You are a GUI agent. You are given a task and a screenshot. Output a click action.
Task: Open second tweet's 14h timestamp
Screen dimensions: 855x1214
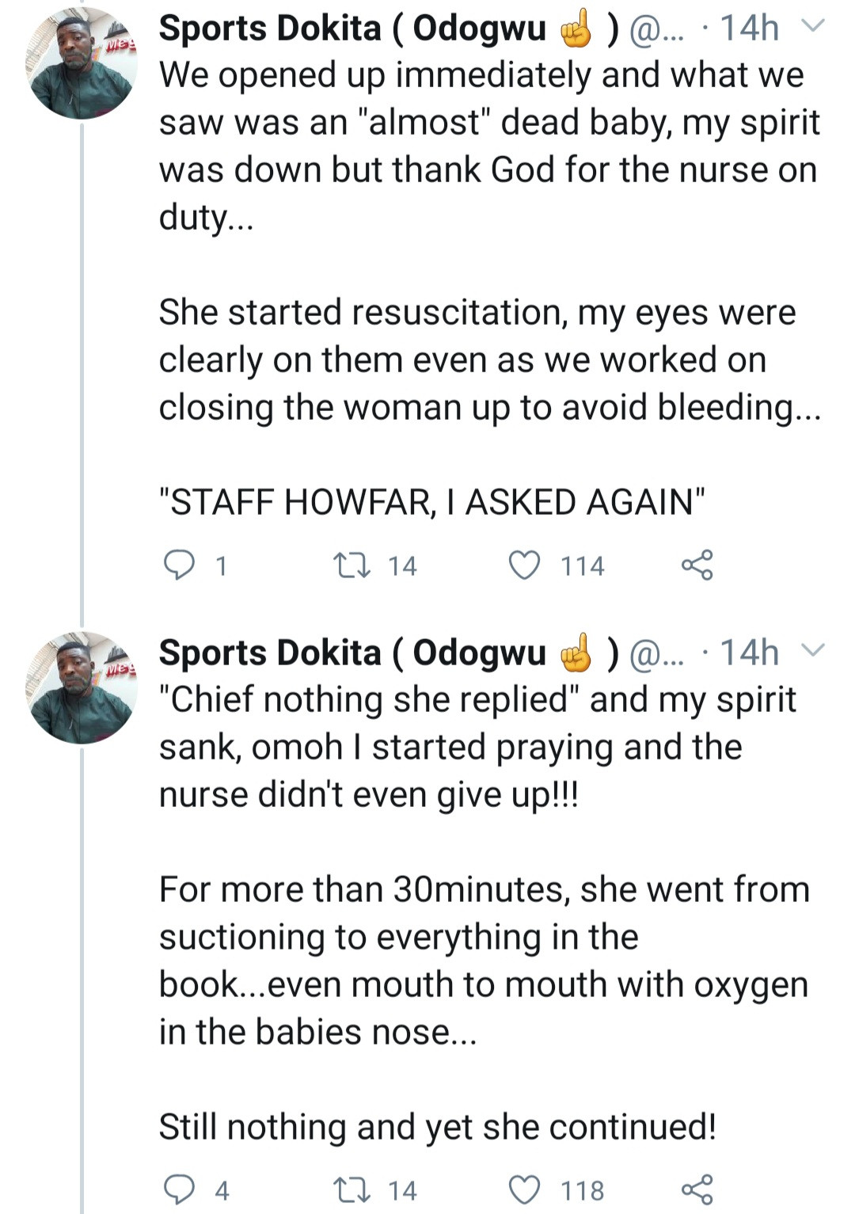(749, 653)
